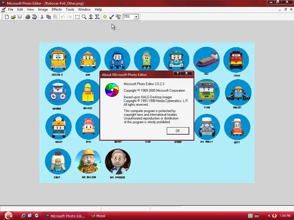The width and height of the screenshot is (294, 220).
Task: Click the second quick launch icon
Action: tap(30, 216)
